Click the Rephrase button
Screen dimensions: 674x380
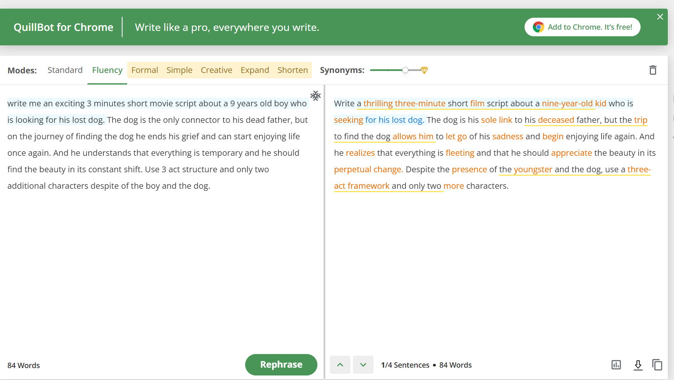point(281,365)
